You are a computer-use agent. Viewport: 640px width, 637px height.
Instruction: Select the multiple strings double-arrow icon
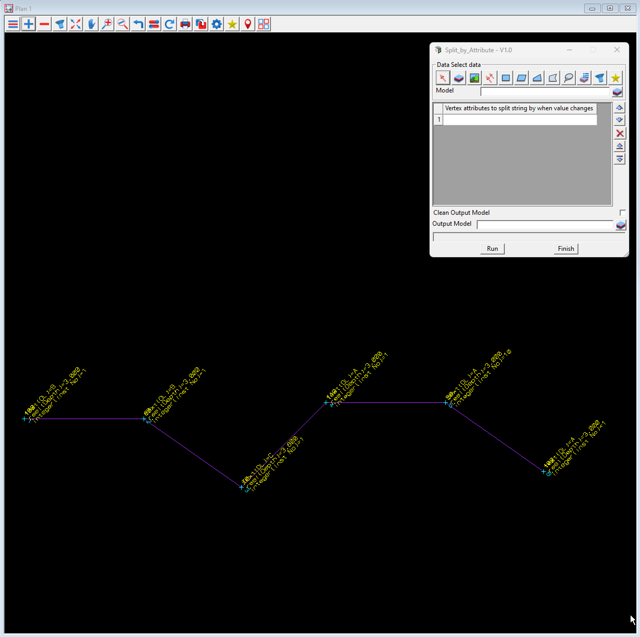click(490, 78)
